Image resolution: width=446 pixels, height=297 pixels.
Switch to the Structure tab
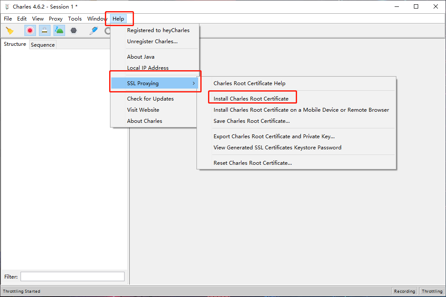pos(15,44)
